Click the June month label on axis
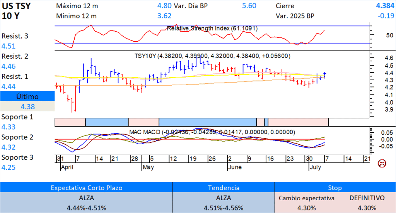The height and width of the screenshot is (213, 396). 235,167
